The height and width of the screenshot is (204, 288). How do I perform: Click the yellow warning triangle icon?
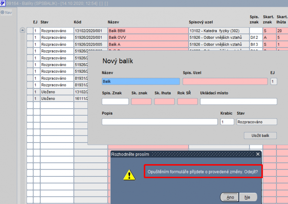click(x=129, y=175)
